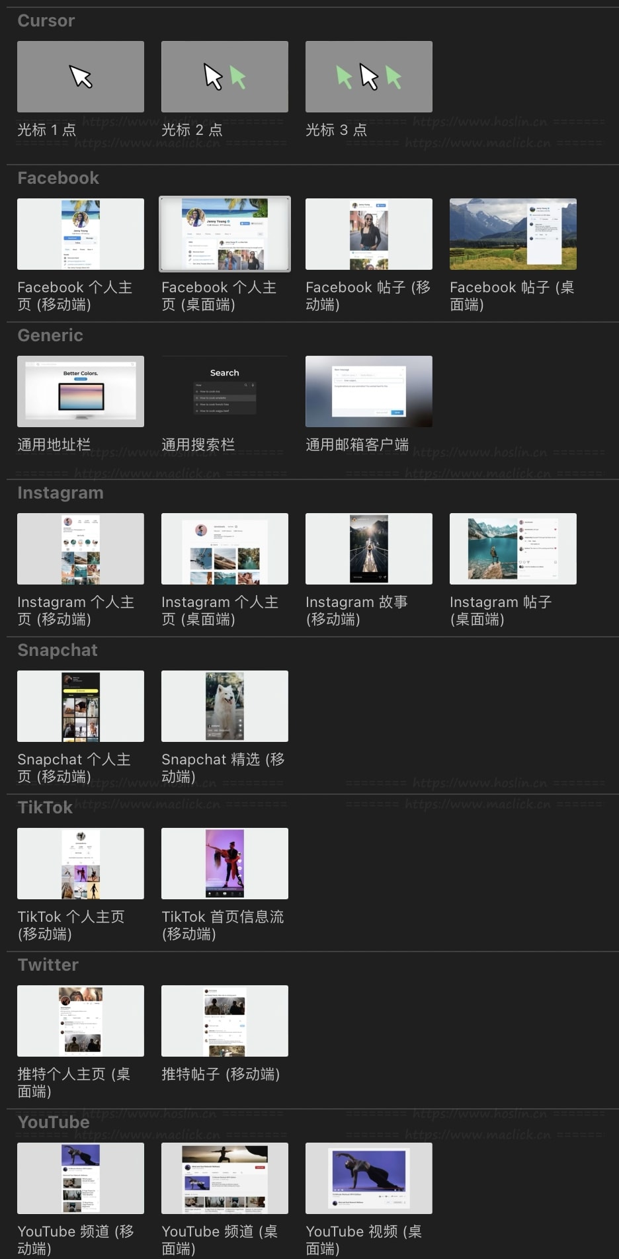Image resolution: width=619 pixels, height=1259 pixels.
Task: Click the label YouTube 频道 (移动端)
Action: 75,1240
